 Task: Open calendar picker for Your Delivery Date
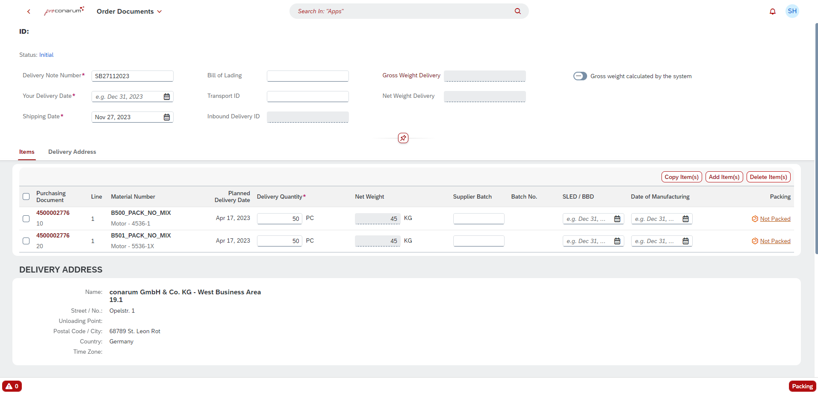tap(167, 97)
